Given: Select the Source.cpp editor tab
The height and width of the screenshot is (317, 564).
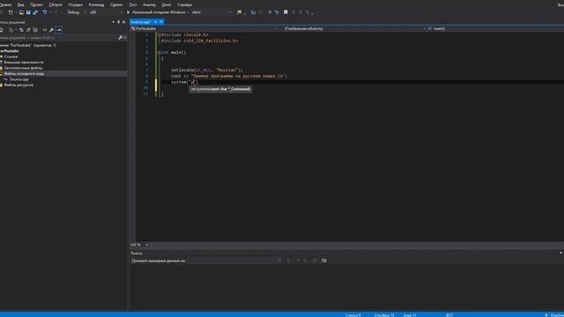Looking at the screenshot, I should coord(141,22).
